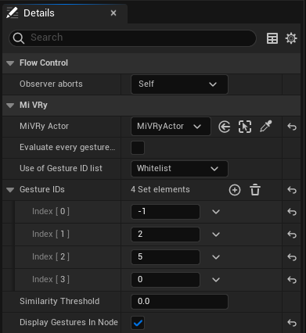306x333 pixels.
Task: Click the Details panel pencil icon
Action: 12,13
